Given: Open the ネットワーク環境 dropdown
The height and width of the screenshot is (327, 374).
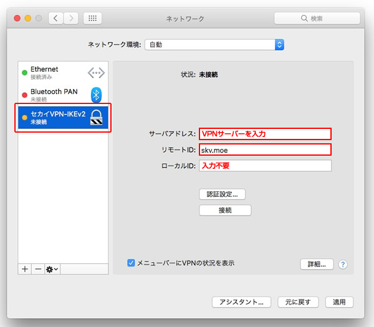Looking at the screenshot, I should (x=214, y=45).
